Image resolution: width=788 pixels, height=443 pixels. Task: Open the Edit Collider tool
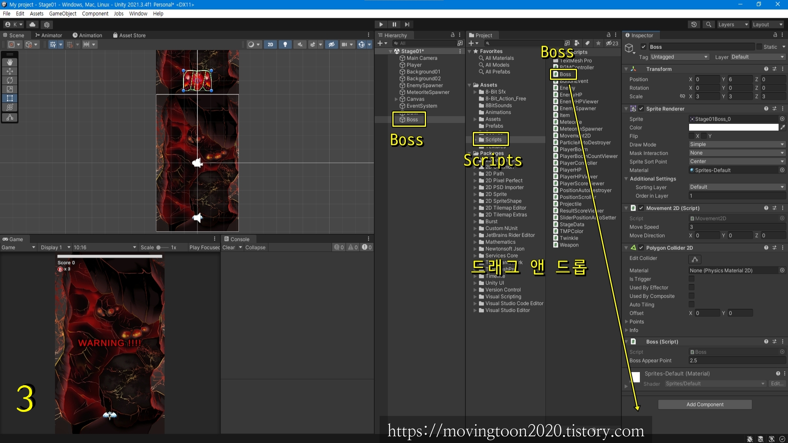coord(694,259)
